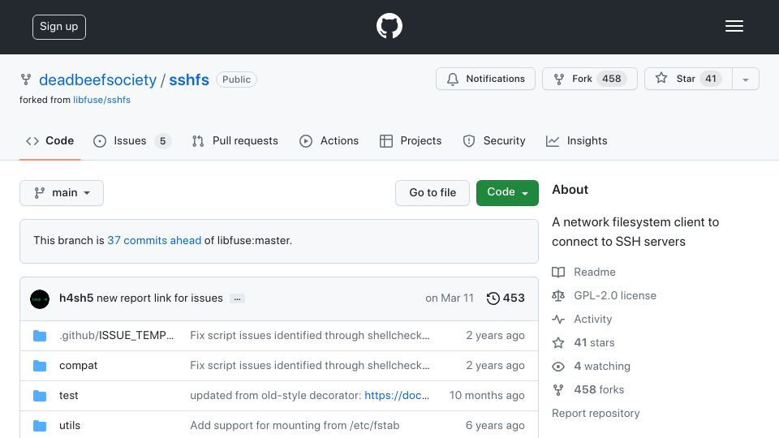The width and height of the screenshot is (779, 438).
Task: Click the star icon beside 41 stars
Action: point(558,342)
